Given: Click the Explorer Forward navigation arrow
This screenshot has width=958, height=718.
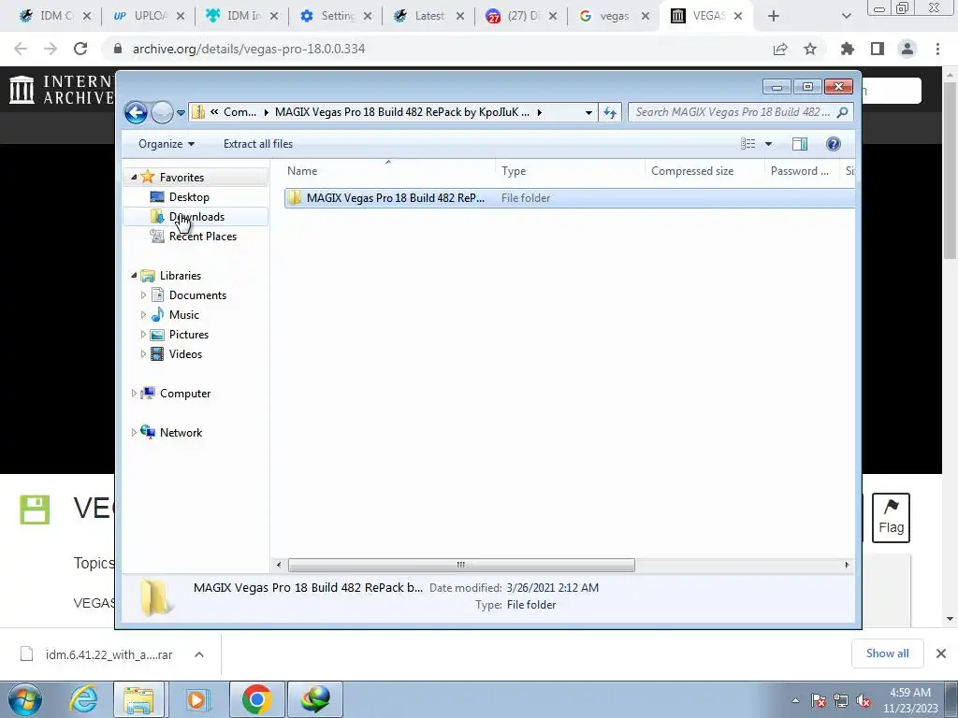Looking at the screenshot, I should pyautogui.click(x=162, y=112).
